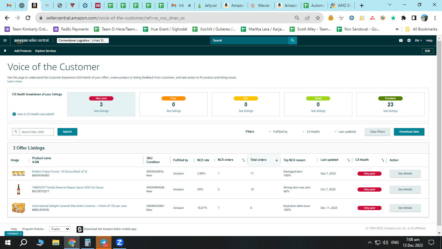See listings in the Fair card

(246, 111)
